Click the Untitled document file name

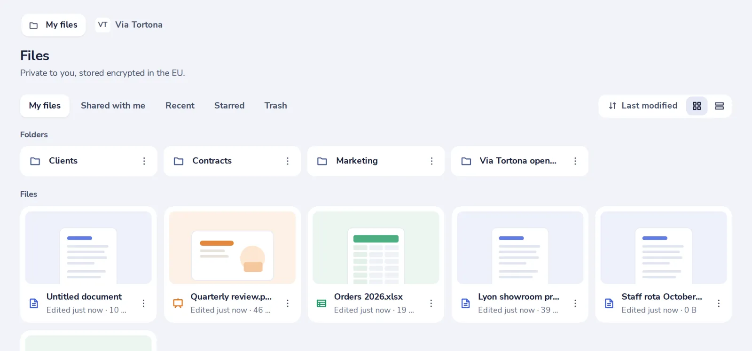84,297
